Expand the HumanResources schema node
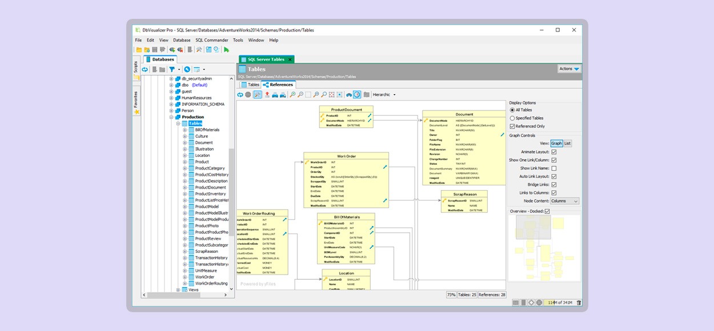The width and height of the screenshot is (714, 331). coord(171,98)
